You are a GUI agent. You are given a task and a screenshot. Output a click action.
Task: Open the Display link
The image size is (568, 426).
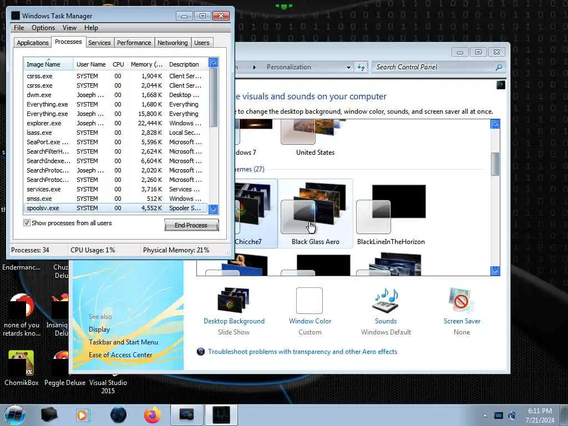click(99, 329)
